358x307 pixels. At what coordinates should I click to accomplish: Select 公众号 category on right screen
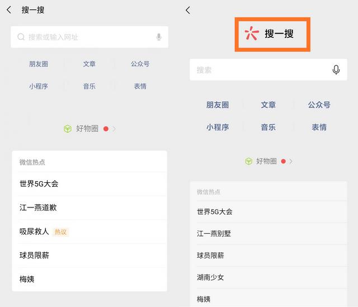[319, 105]
